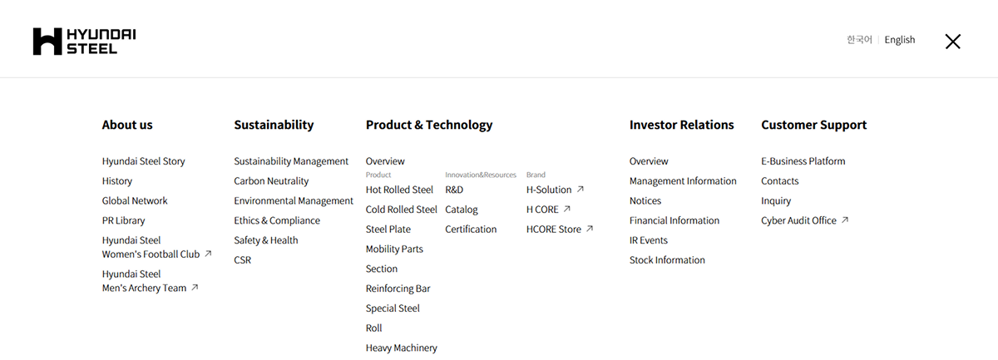The image size is (998, 360).
Task: Go to Hyundai Steel Story
Action: coord(144,161)
